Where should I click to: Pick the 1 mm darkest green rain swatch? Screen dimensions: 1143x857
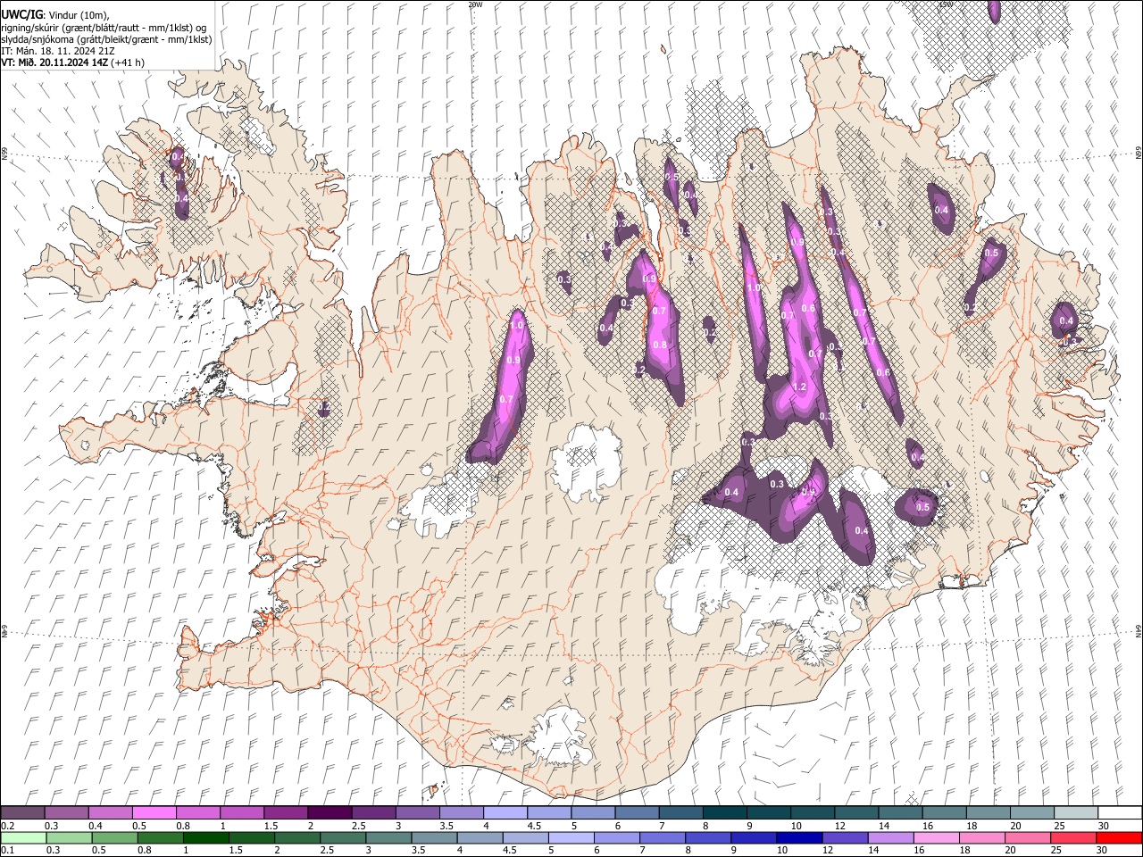(206, 837)
